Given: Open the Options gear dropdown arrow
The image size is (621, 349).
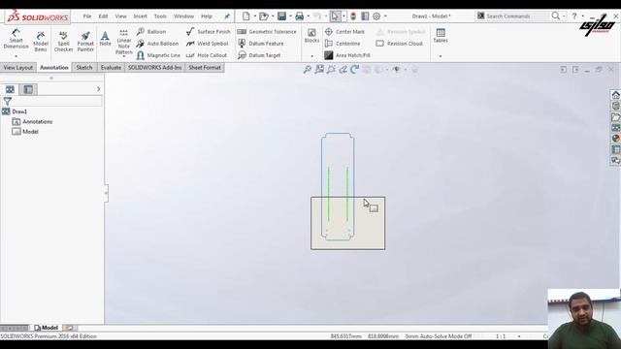Looking at the screenshot, I should click(385, 16).
